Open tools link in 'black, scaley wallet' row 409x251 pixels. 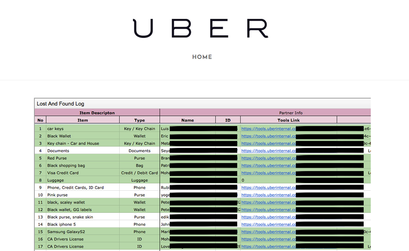269,202
